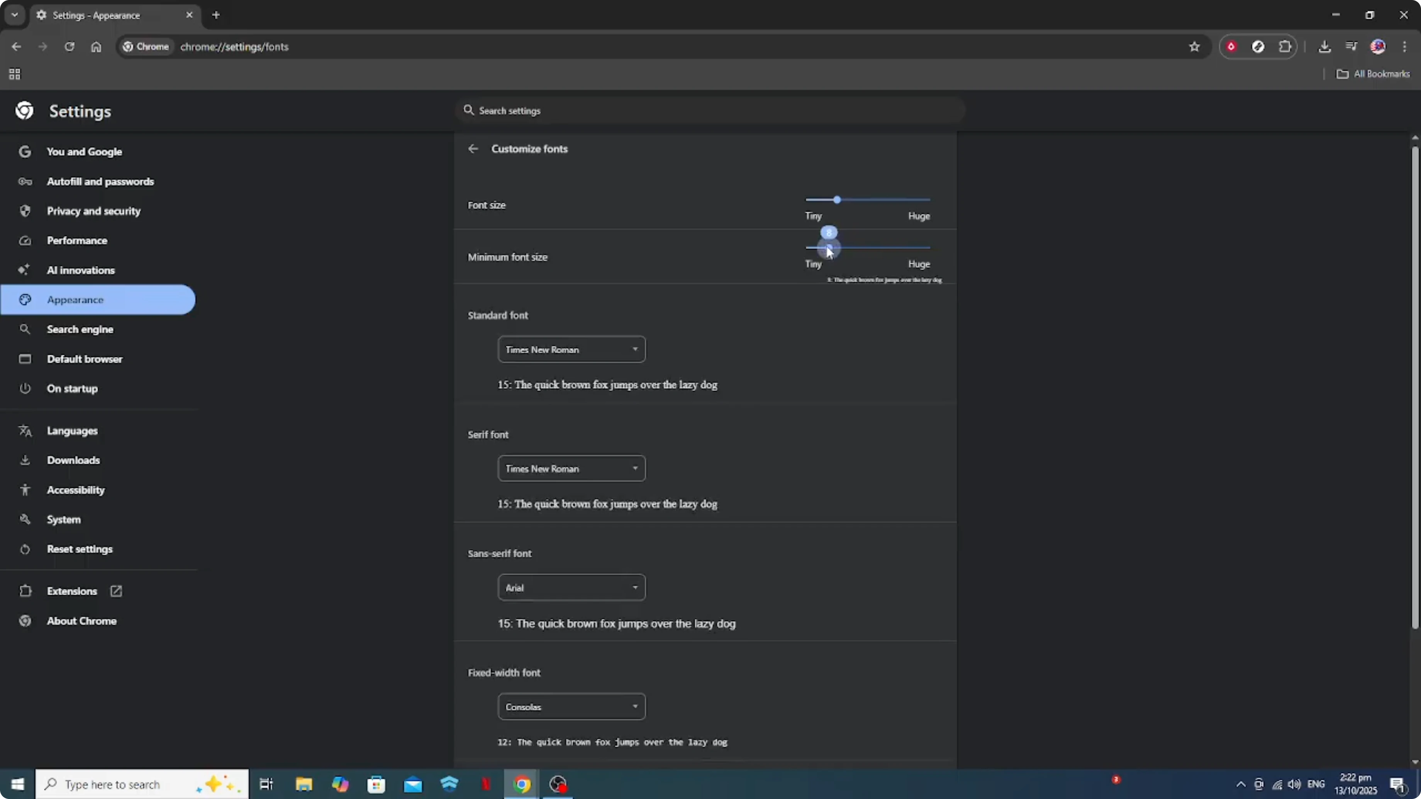Open the Extensions link in the sidebar
This screenshot has height=799, width=1421.
click(72, 591)
